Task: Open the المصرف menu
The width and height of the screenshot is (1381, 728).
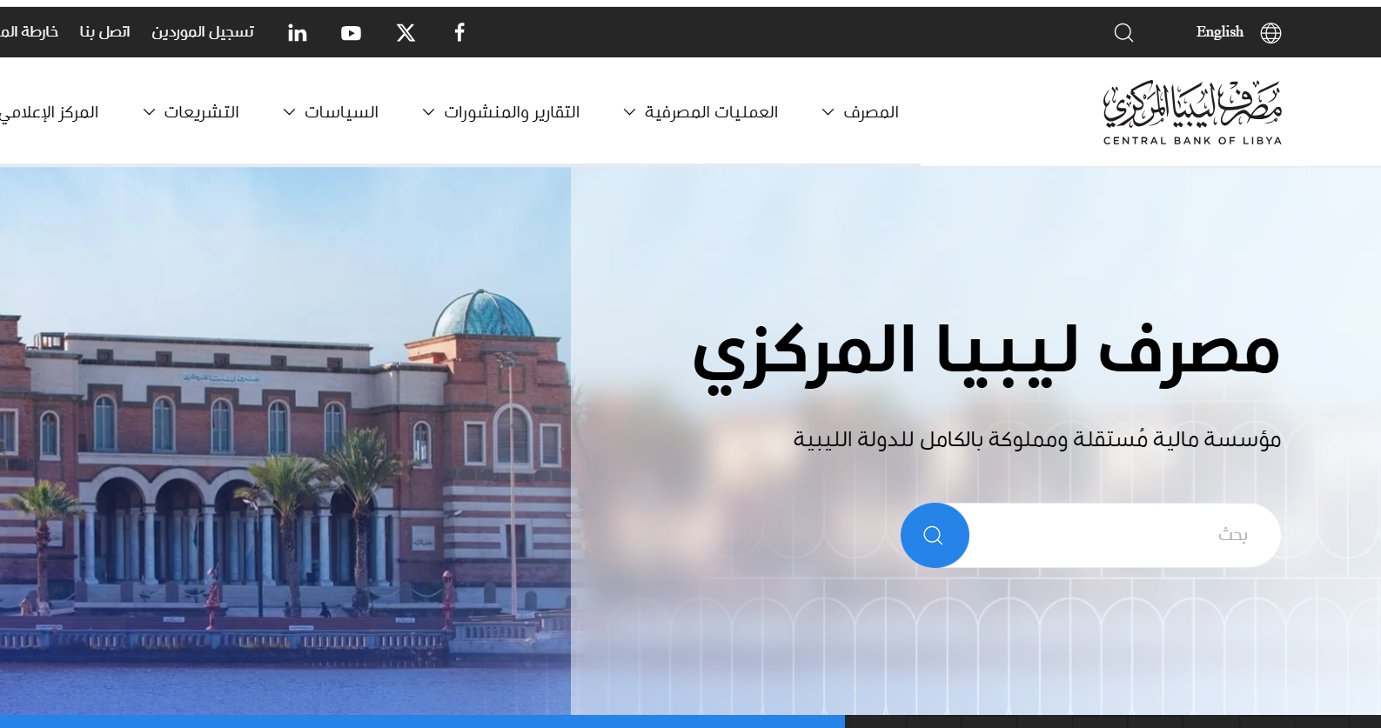Action: coord(871,112)
